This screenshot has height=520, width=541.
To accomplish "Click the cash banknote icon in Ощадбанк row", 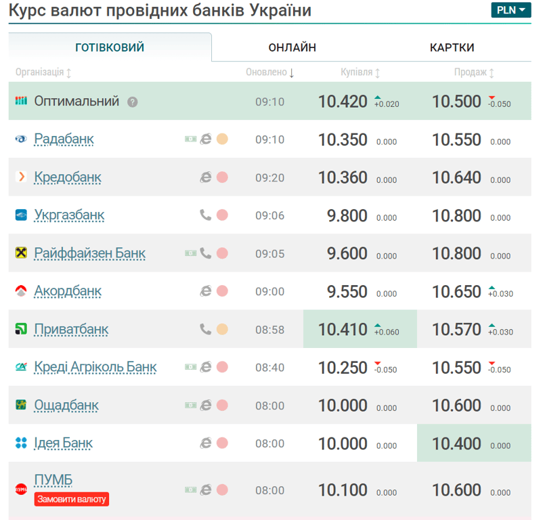I will pos(190,405).
